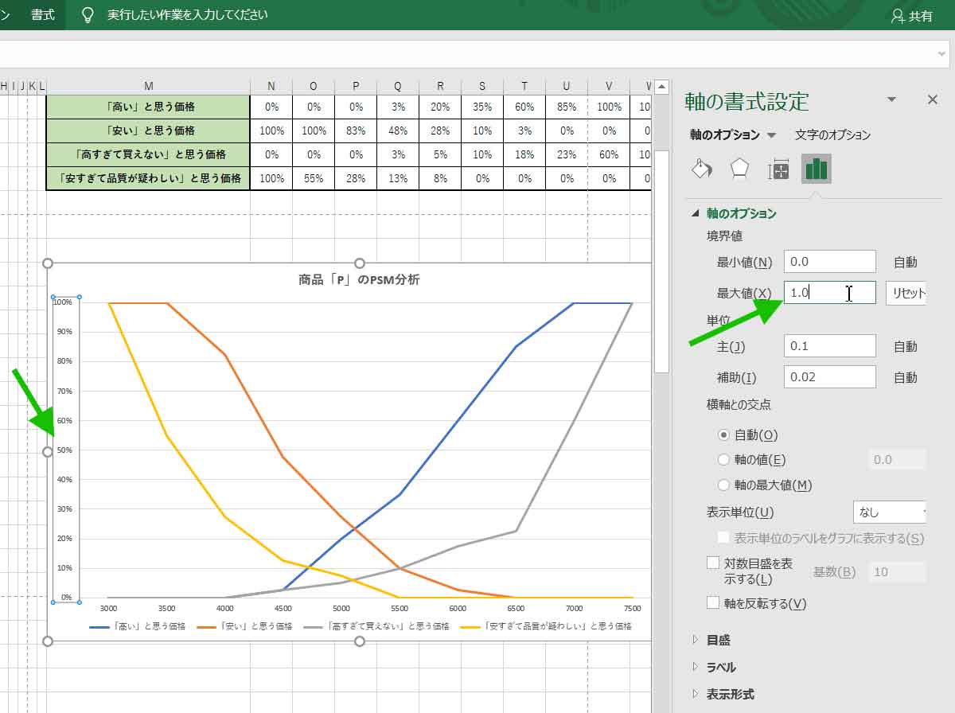Click the orange 「安い」と思う価格 legend entry

tap(244, 626)
